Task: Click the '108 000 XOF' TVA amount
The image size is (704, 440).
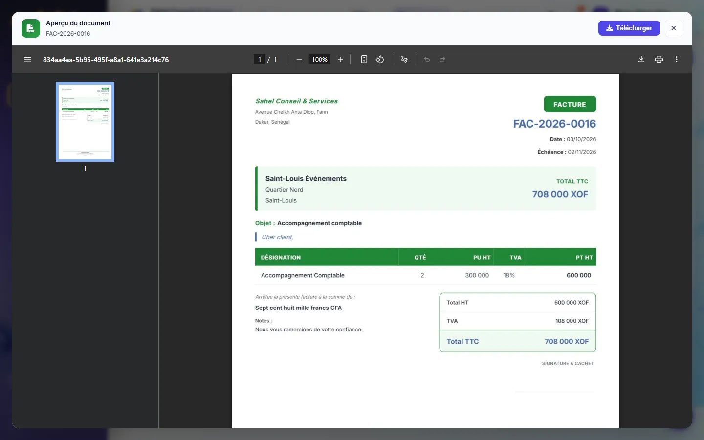Action: coord(572,321)
